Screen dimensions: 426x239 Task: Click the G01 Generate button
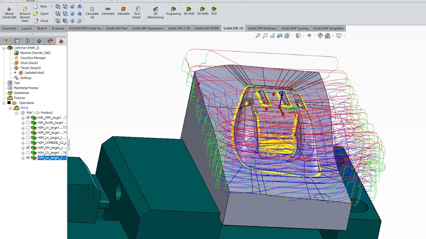pyautogui.click(x=108, y=11)
